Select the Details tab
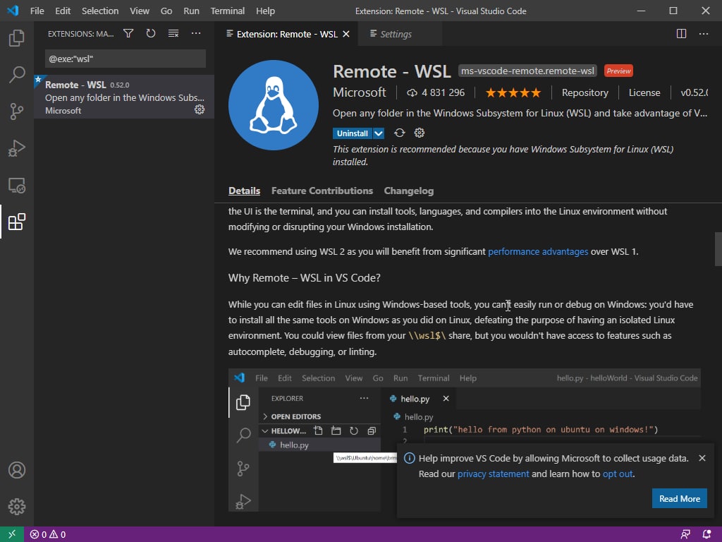 244,191
